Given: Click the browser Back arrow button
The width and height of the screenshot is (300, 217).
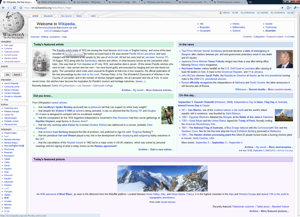Looking at the screenshot, I should (x=3, y=8).
